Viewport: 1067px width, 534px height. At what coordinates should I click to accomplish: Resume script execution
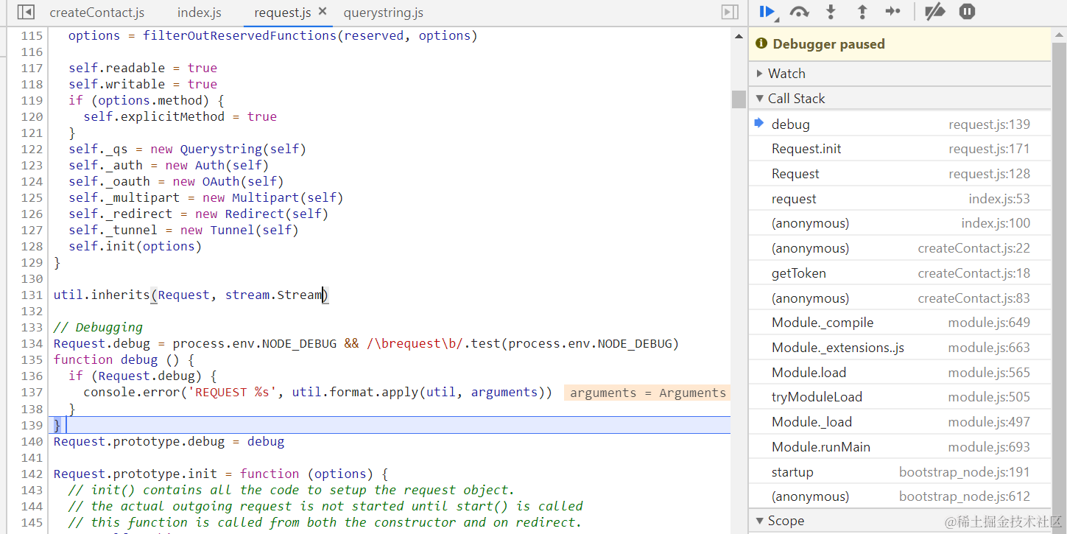point(767,12)
